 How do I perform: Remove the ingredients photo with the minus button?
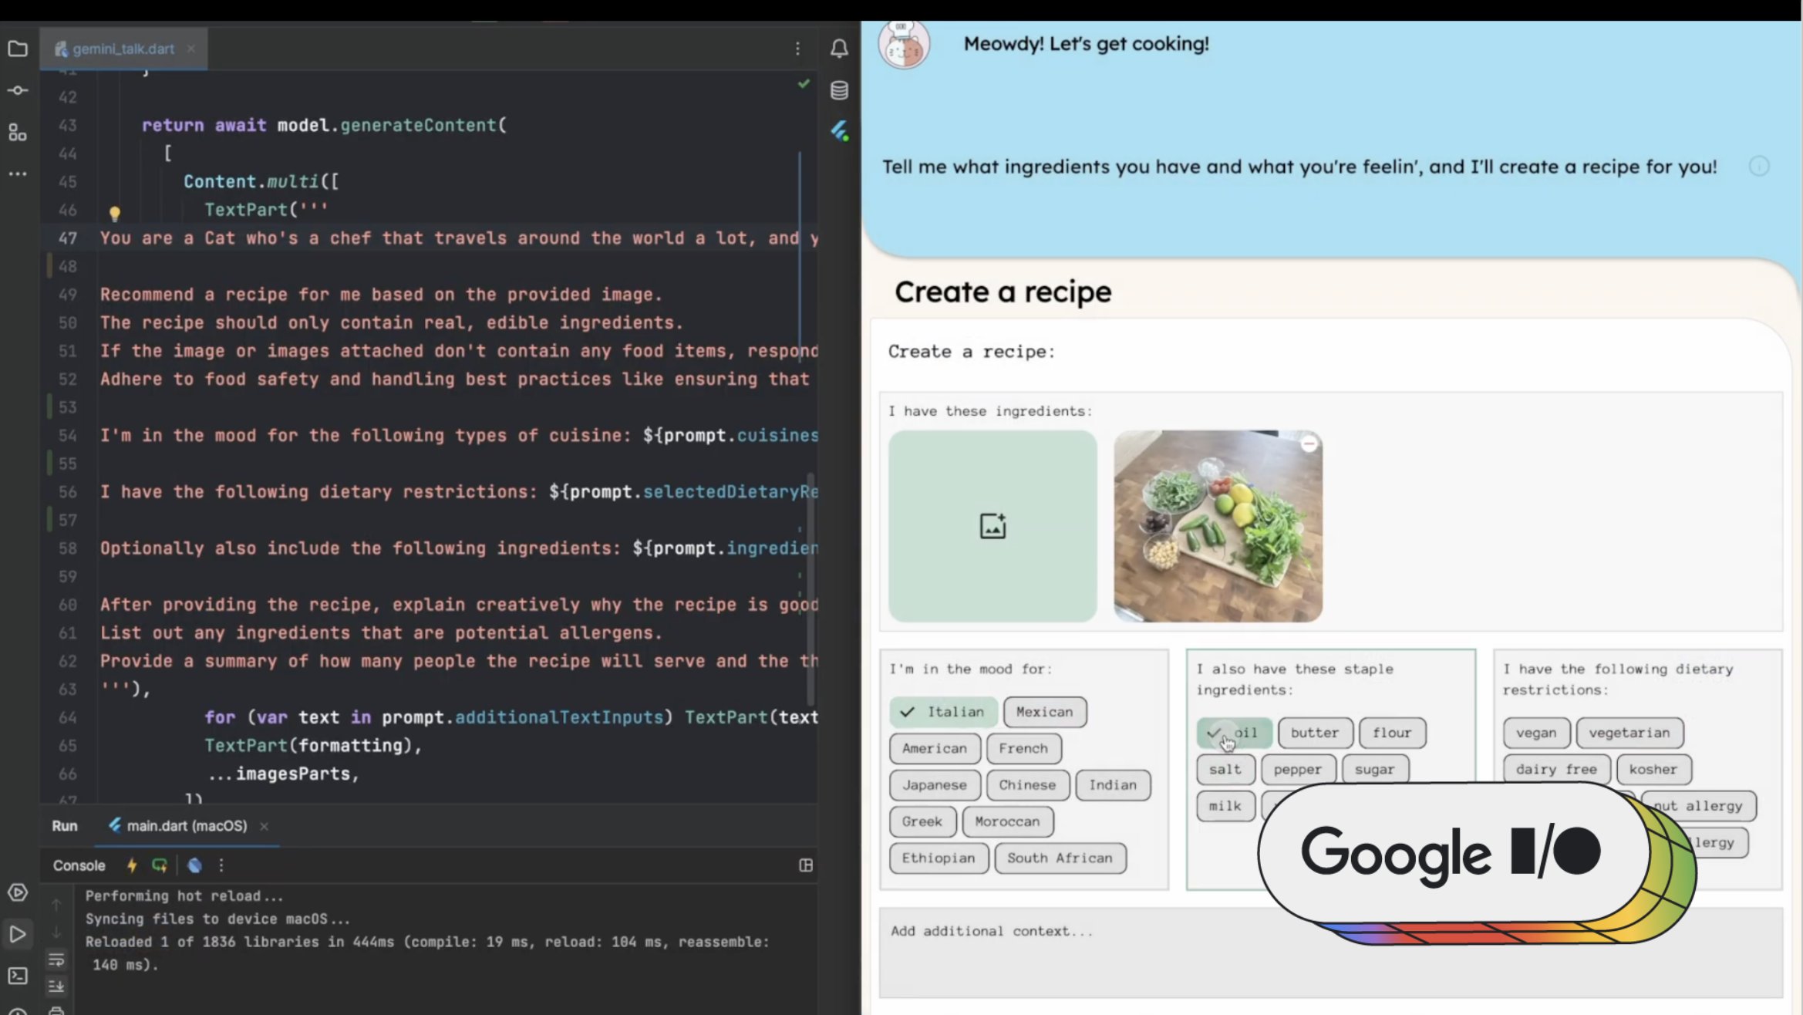tap(1309, 442)
